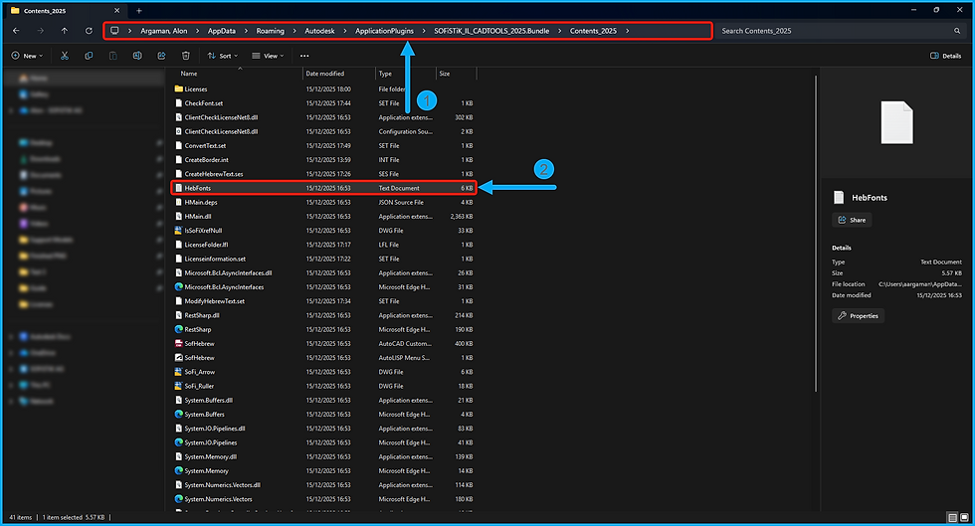975x526 pixels.
Task: Switch to large thumbnails view icon in status bar
Action: tap(964, 517)
